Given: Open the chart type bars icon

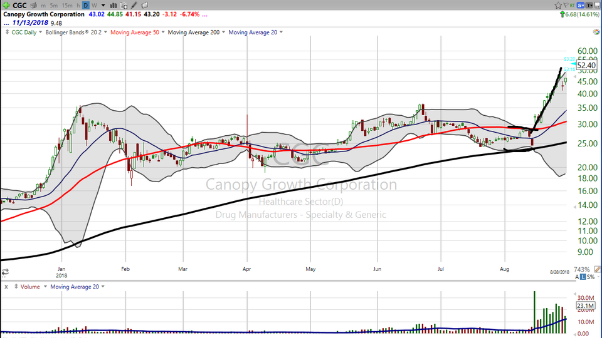Looking at the screenshot, I should (114, 5).
